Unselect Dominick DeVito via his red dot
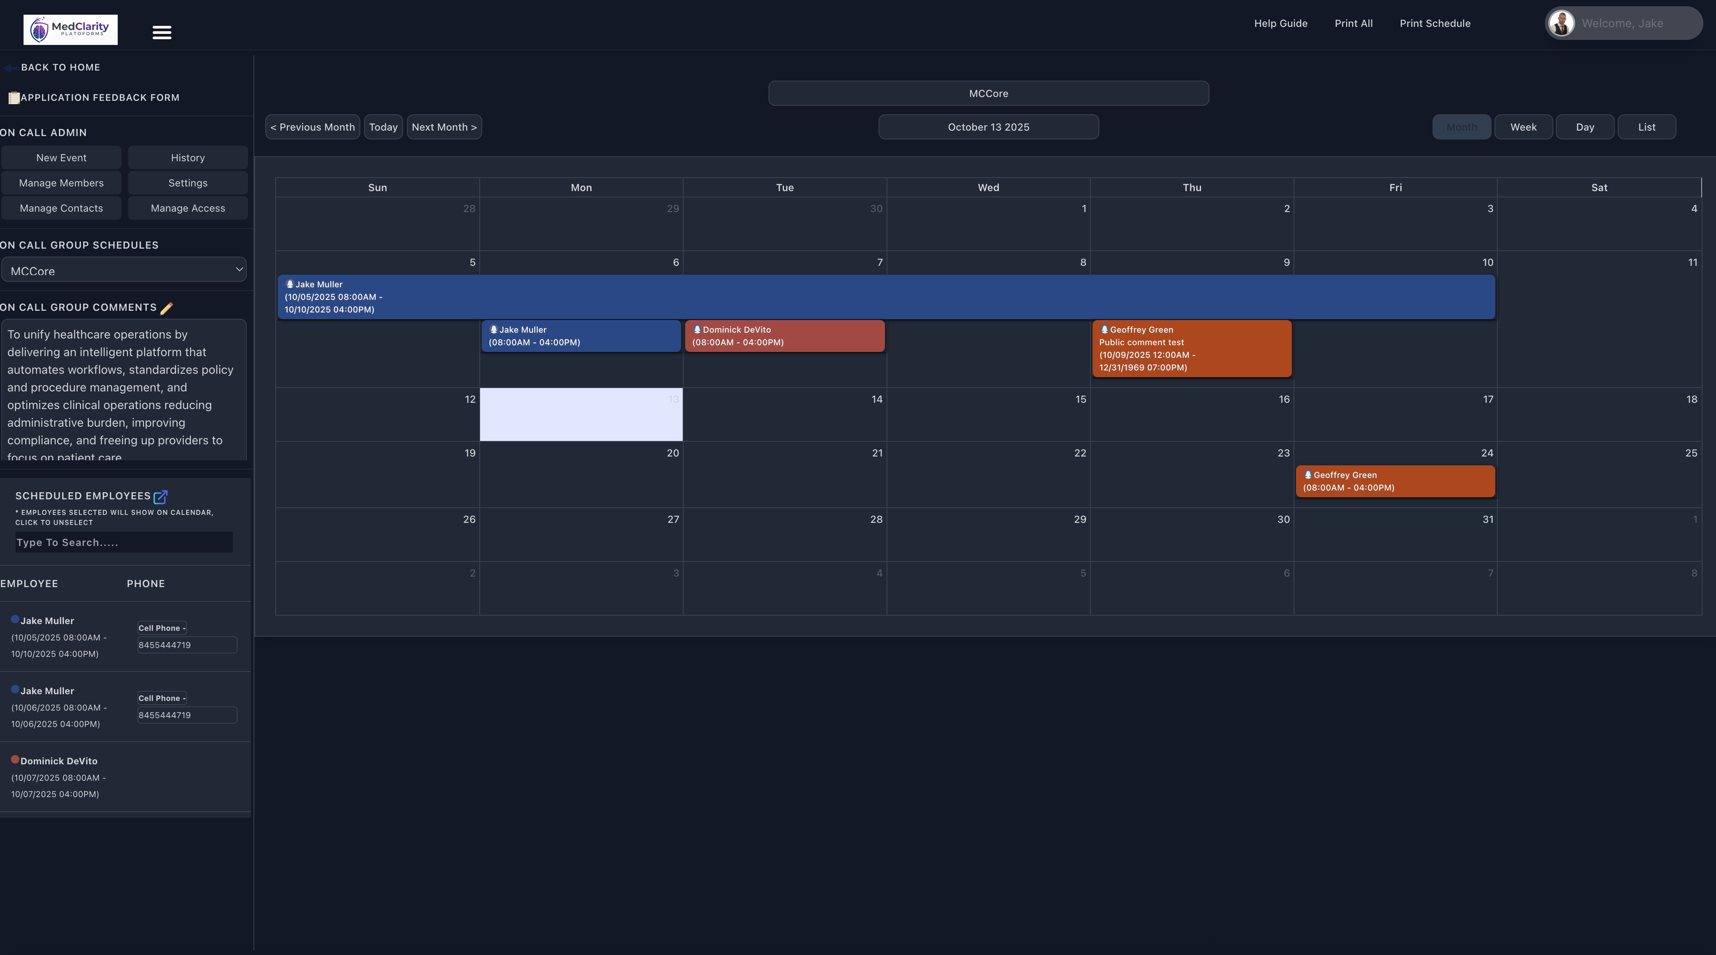This screenshot has width=1716, height=955. (x=15, y=759)
